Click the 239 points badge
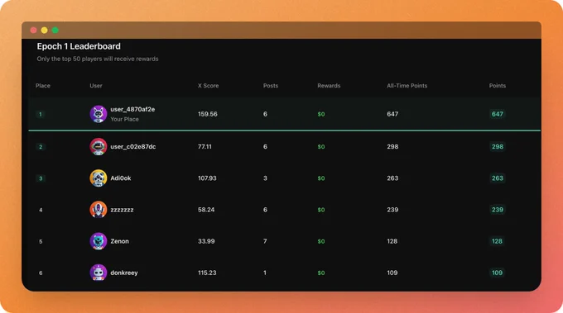 click(498, 210)
